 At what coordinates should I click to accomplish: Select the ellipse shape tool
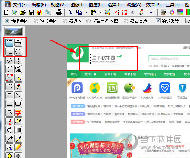pos(9,95)
